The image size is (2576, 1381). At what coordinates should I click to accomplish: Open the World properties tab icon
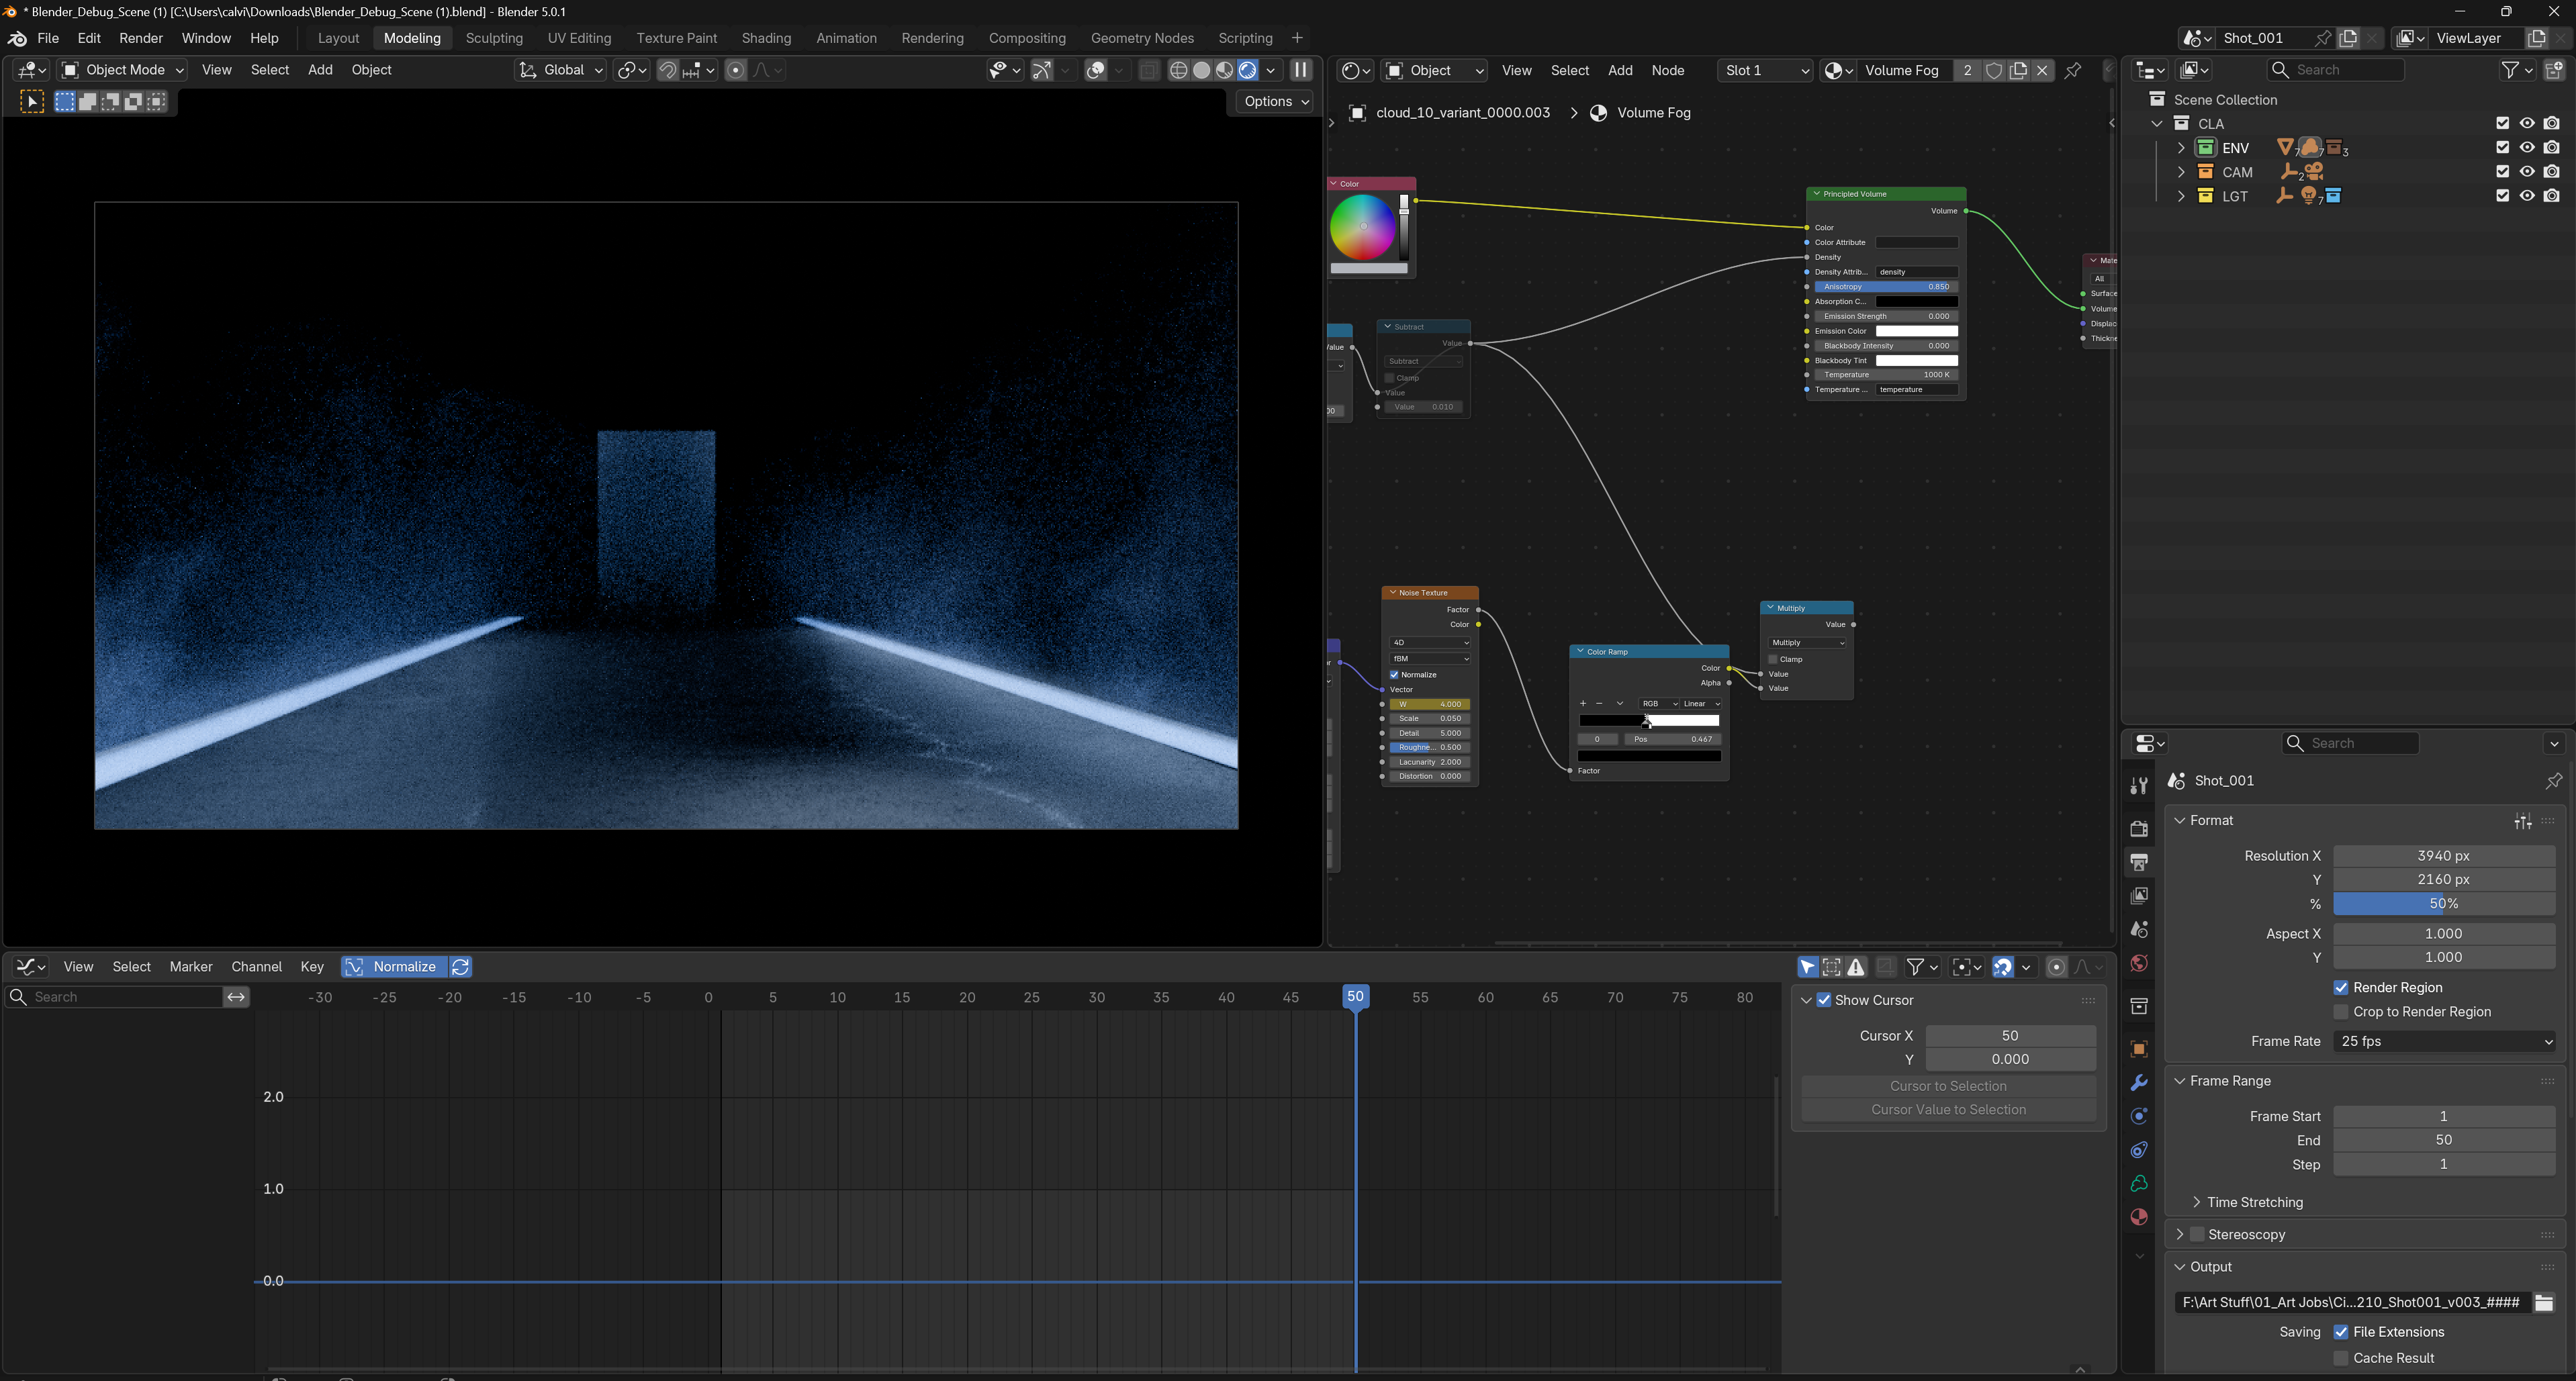2139,963
